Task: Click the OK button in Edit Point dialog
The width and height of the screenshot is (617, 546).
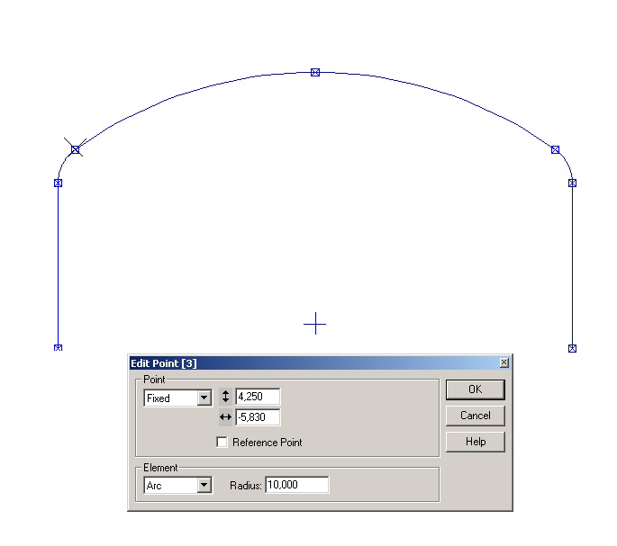Action: click(x=475, y=389)
